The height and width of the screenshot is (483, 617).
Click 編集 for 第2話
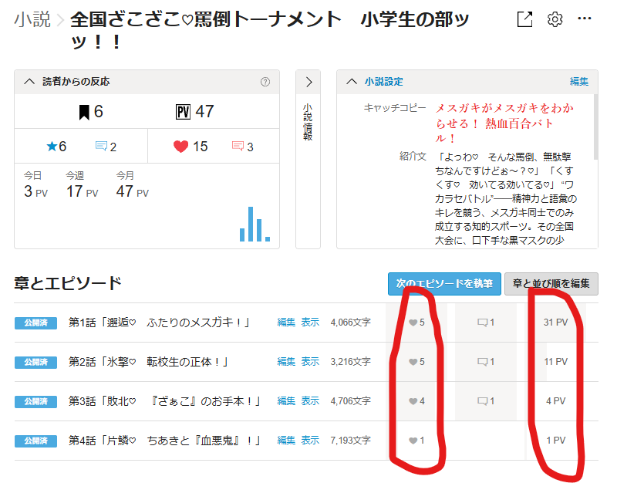(286, 362)
